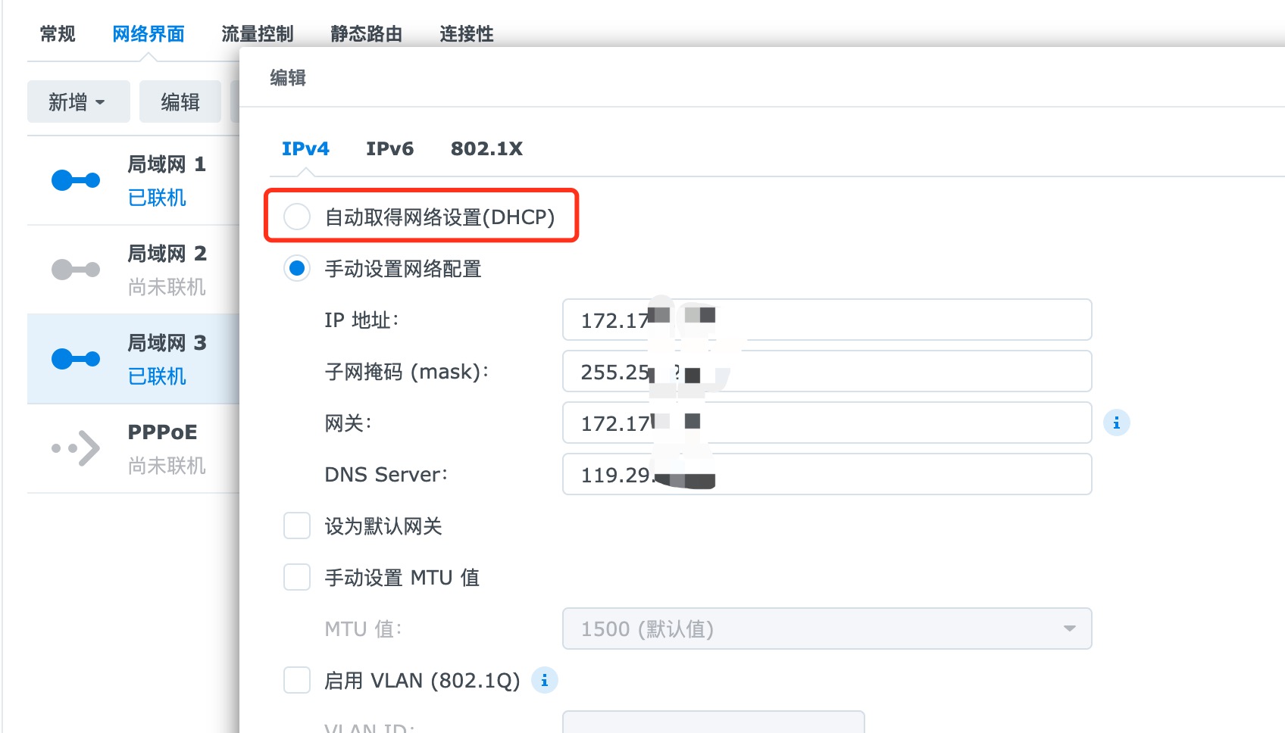Click the 编辑 button in the toolbar
The width and height of the screenshot is (1285, 733).
pos(180,101)
